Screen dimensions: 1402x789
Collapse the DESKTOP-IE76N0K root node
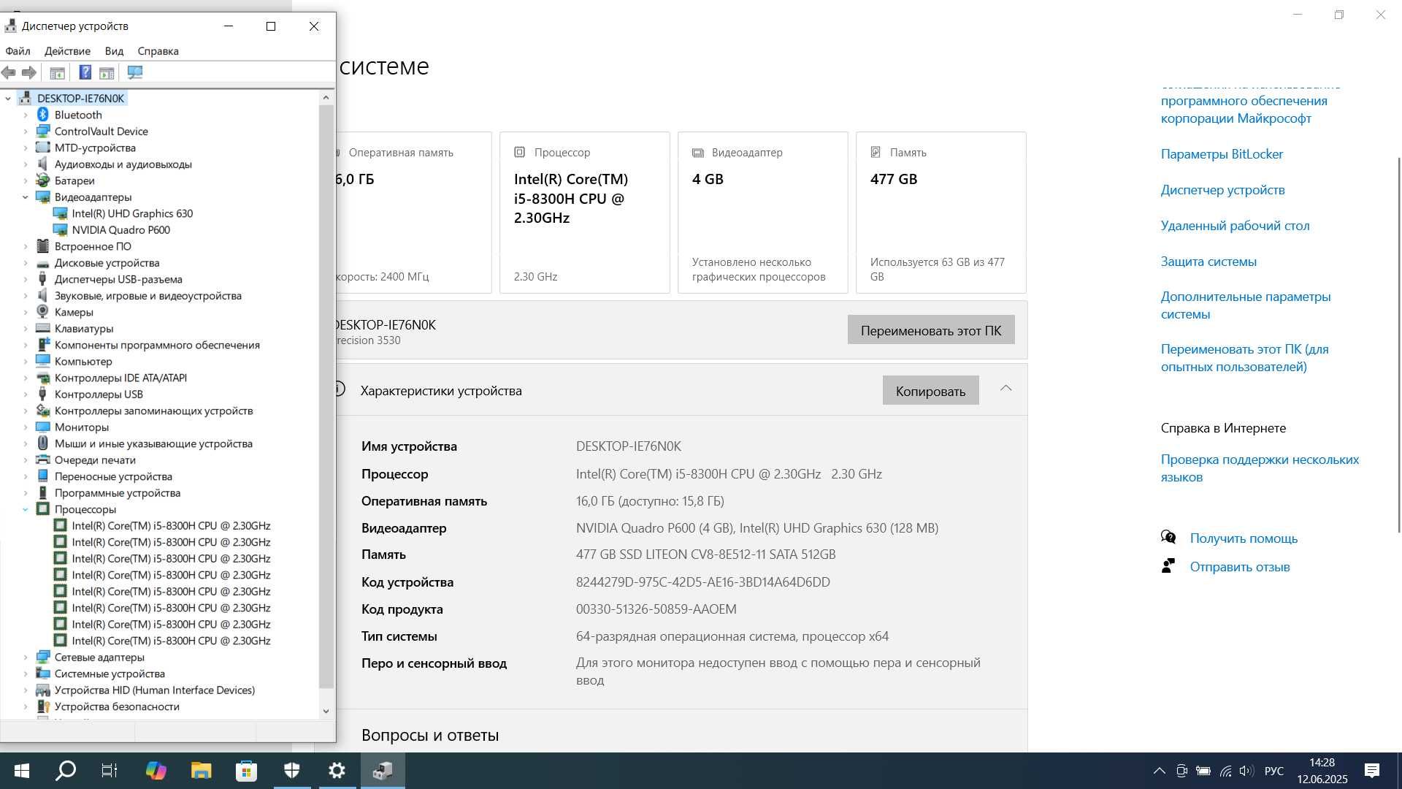click(8, 98)
